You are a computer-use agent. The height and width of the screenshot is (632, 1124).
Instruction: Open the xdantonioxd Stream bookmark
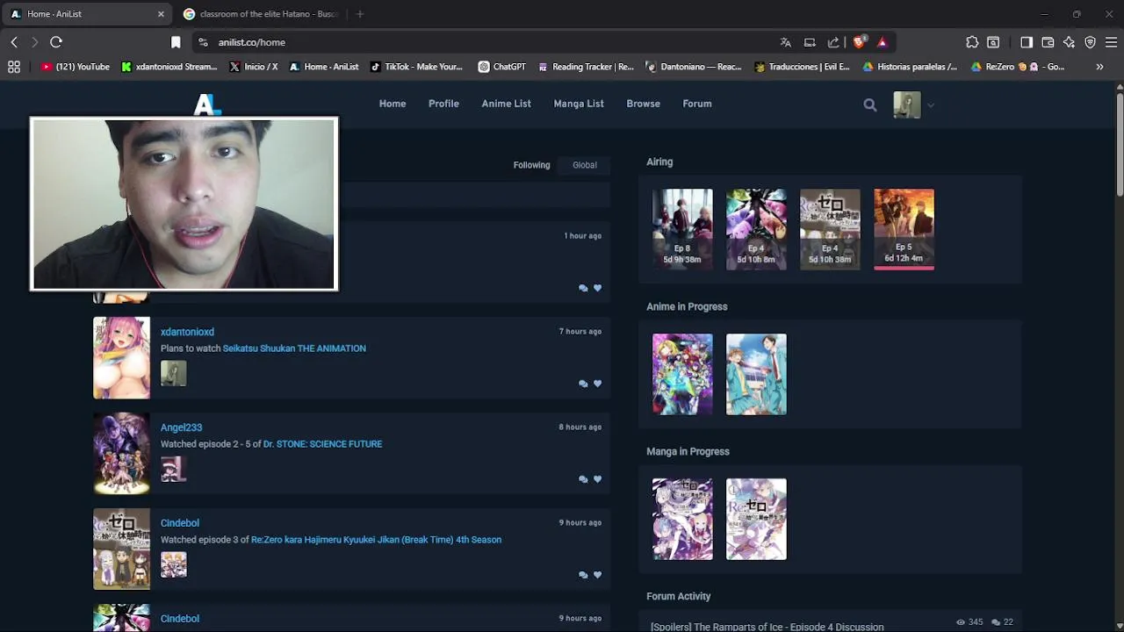coord(169,67)
